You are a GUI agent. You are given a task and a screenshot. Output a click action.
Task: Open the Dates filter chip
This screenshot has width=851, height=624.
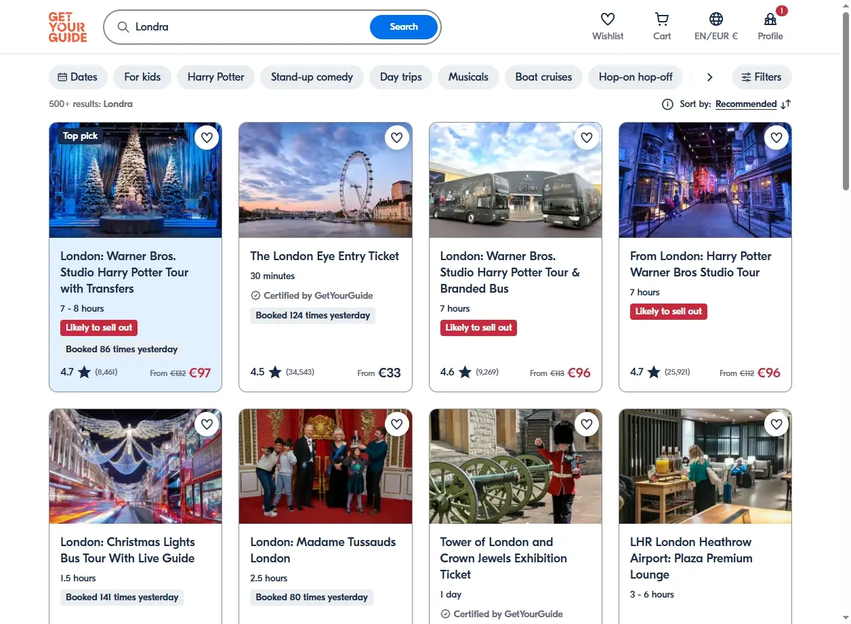78,77
